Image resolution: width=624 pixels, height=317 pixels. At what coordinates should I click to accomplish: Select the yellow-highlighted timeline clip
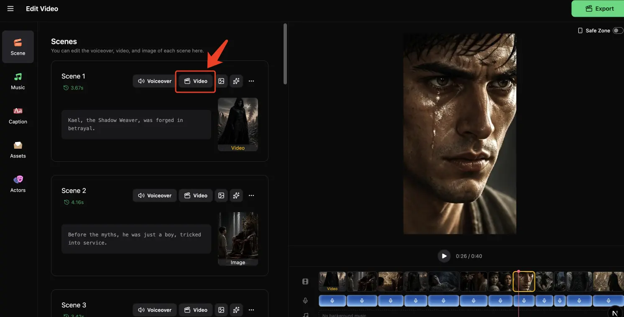tap(524, 281)
